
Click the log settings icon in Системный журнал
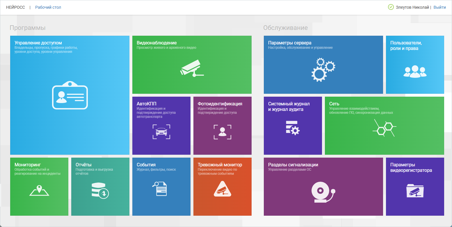(x=293, y=128)
